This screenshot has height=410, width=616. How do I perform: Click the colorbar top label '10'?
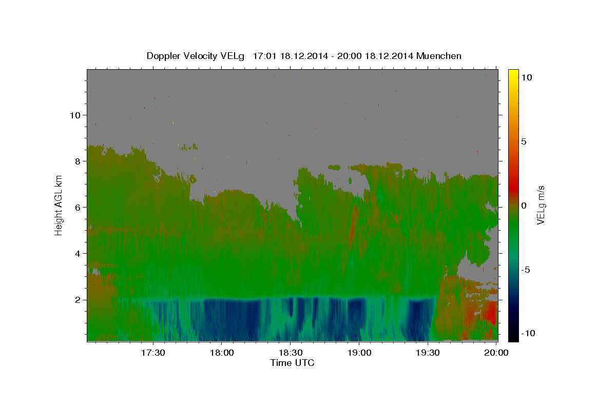(x=527, y=77)
